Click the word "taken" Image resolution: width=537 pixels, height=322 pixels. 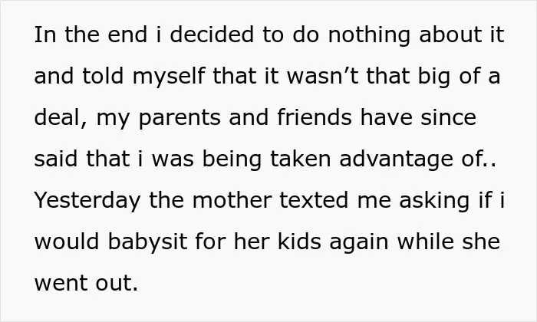[x=301, y=159]
